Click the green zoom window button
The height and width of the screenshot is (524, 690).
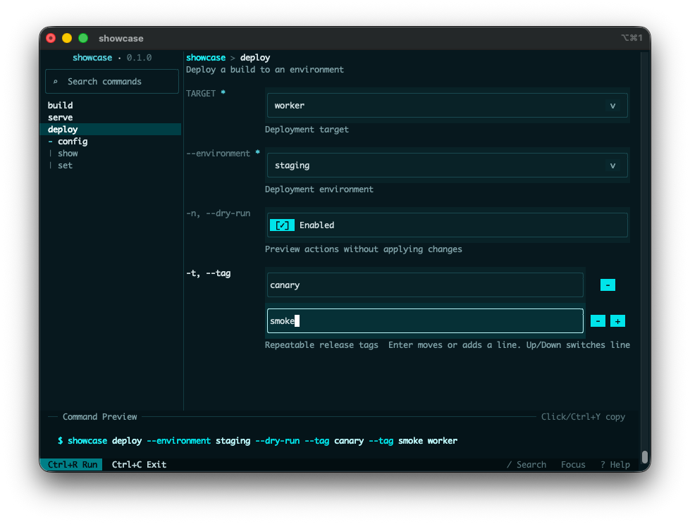click(x=82, y=38)
